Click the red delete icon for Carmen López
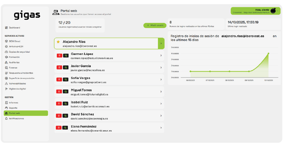This screenshot has height=144, width=283. (59, 55)
